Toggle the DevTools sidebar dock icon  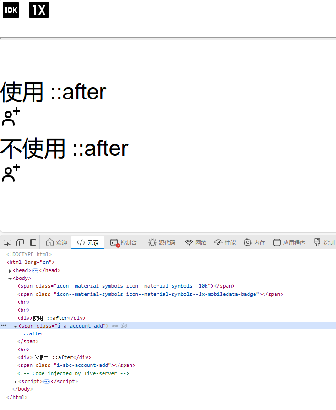33,243
